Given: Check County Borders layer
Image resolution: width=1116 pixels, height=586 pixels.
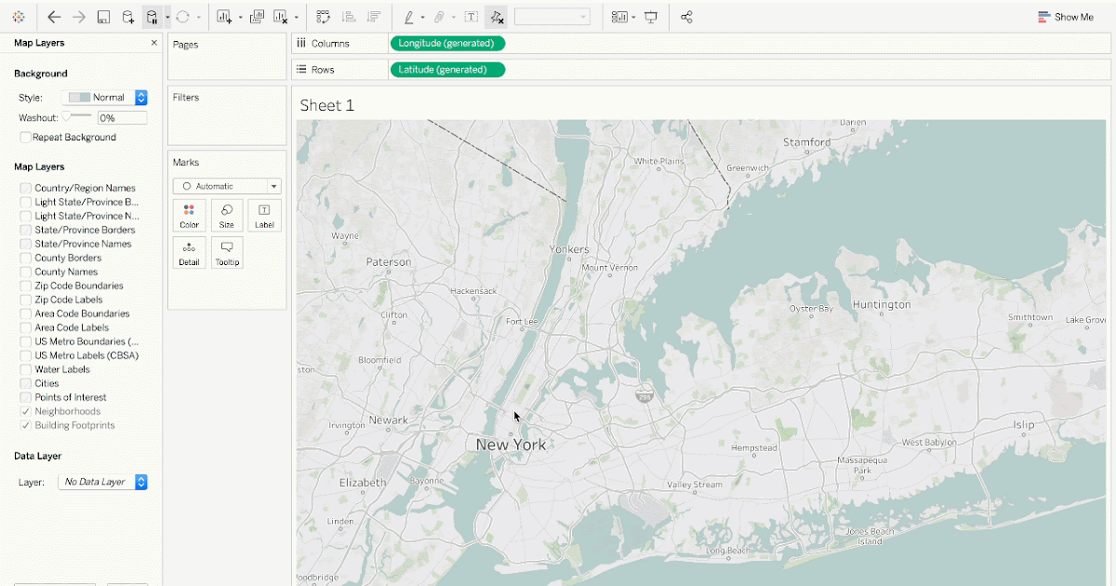Looking at the screenshot, I should 25,258.
